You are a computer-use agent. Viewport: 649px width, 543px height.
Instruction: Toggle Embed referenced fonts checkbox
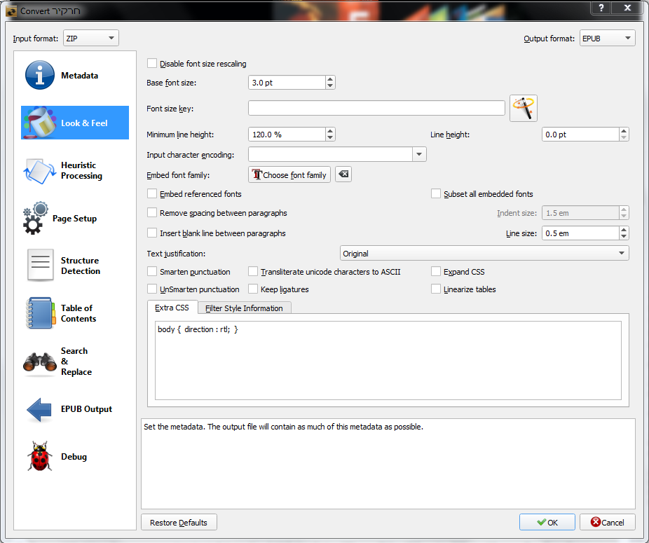pos(152,193)
